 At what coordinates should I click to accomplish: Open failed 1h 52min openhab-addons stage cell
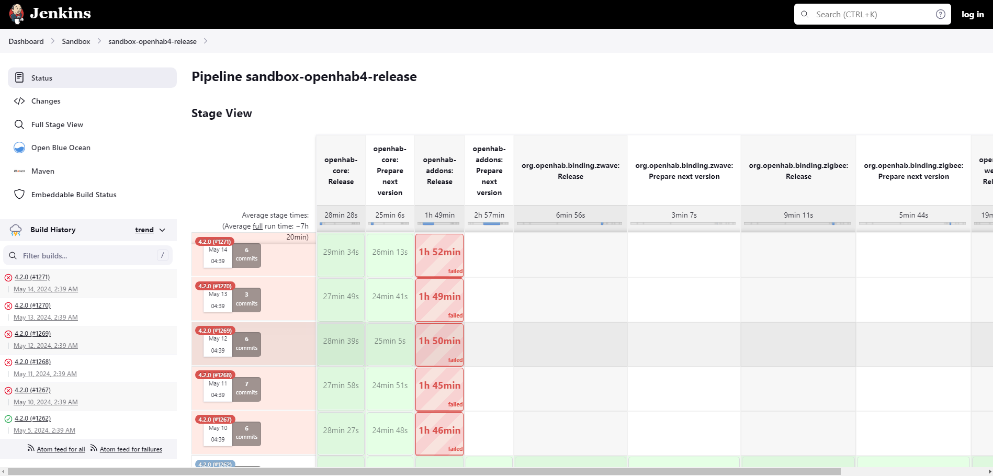[439, 255]
